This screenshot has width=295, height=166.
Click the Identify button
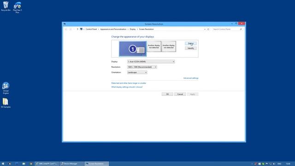point(190,48)
